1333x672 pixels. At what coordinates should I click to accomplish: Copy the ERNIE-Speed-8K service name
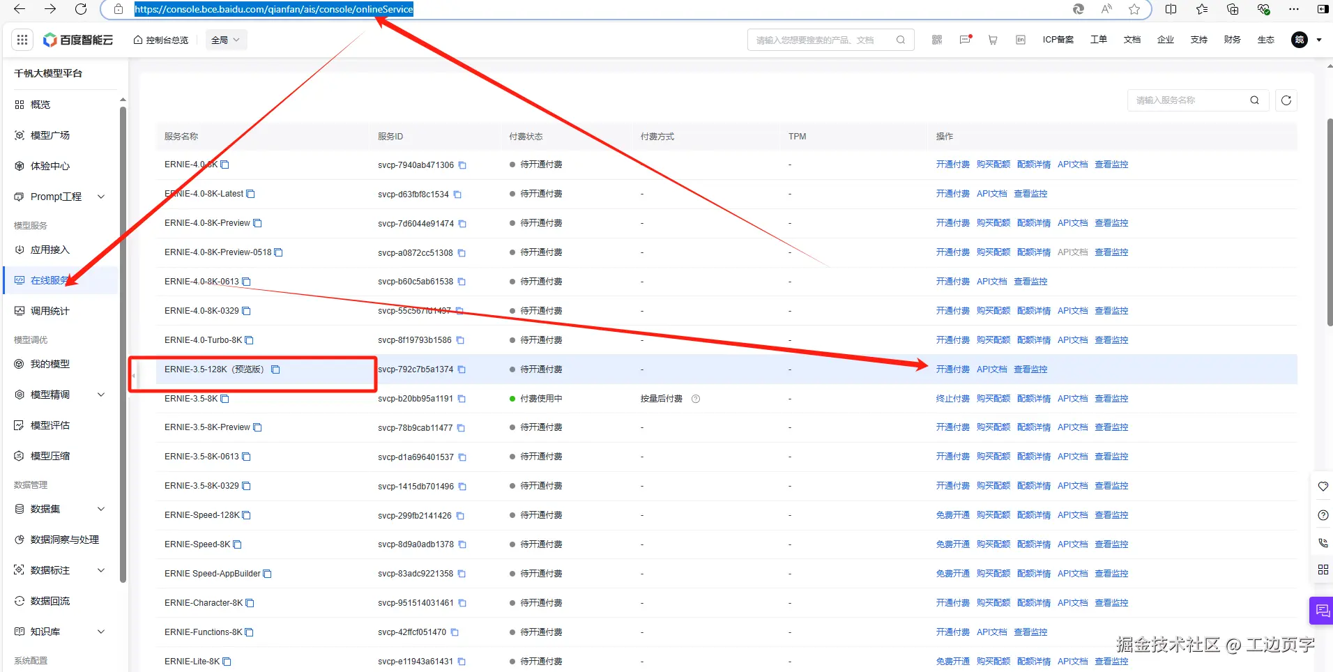pos(237,544)
